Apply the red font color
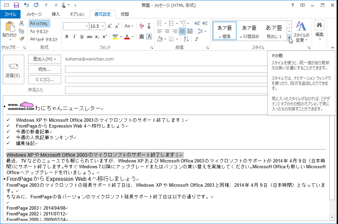The height and width of the screenshot is (224, 338). pyautogui.click(x=127, y=37)
